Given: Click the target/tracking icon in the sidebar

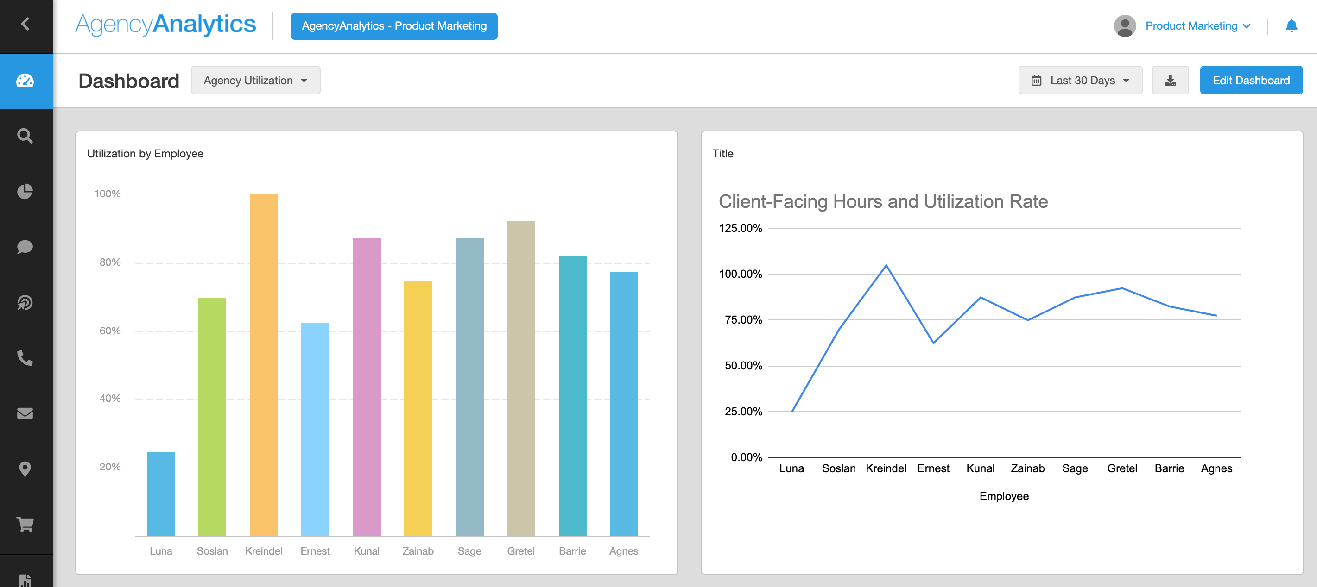Looking at the screenshot, I should (x=25, y=302).
